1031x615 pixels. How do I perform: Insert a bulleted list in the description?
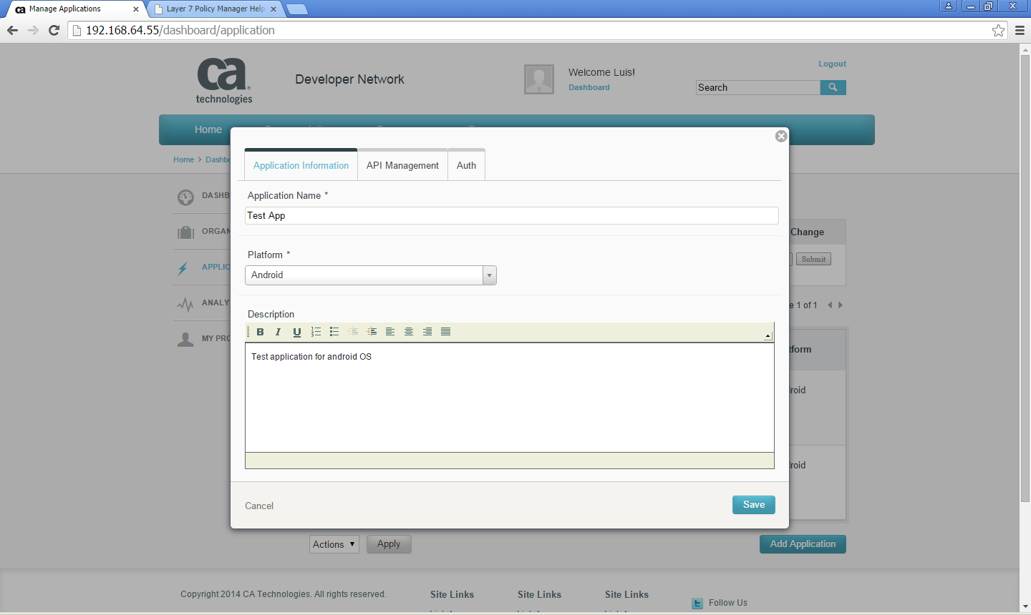tap(334, 331)
